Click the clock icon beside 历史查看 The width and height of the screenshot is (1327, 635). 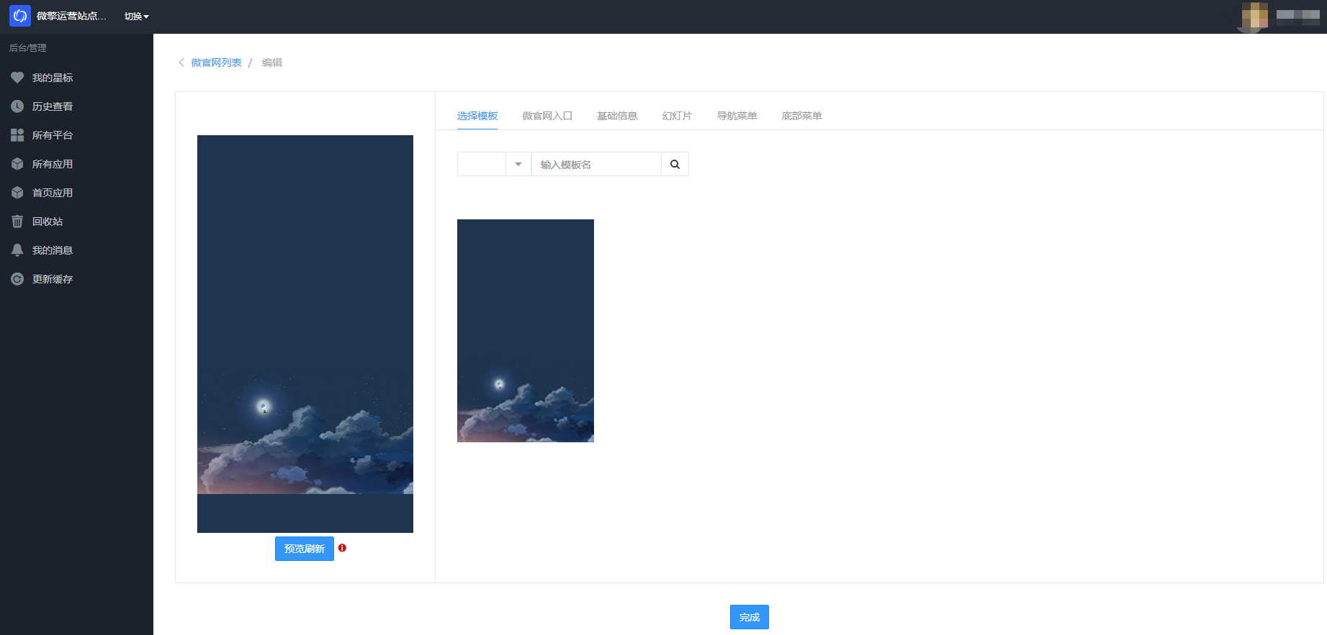coord(17,106)
